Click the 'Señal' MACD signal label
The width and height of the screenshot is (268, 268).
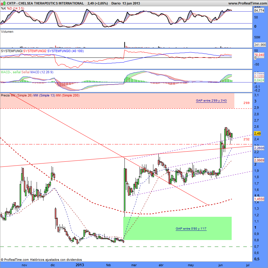click(26, 72)
